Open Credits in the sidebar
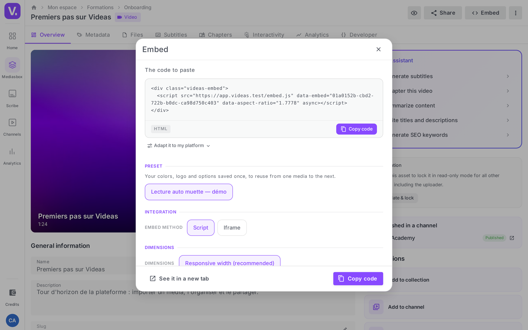Image resolution: width=528 pixels, height=330 pixels. pyautogui.click(x=12, y=297)
